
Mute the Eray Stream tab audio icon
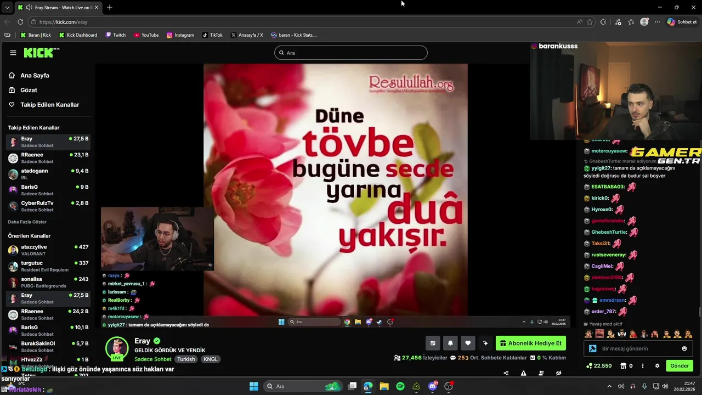[x=29, y=8]
